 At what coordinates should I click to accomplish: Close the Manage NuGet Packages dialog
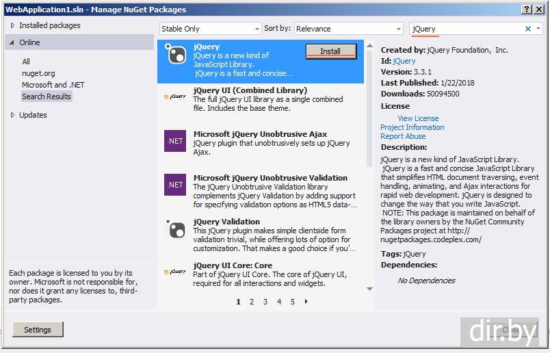(x=539, y=10)
